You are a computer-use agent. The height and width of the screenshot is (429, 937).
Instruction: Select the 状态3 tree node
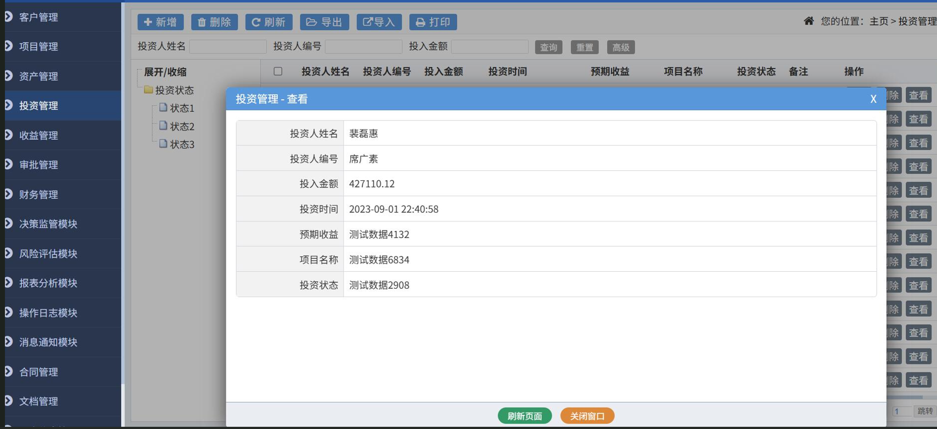click(182, 144)
